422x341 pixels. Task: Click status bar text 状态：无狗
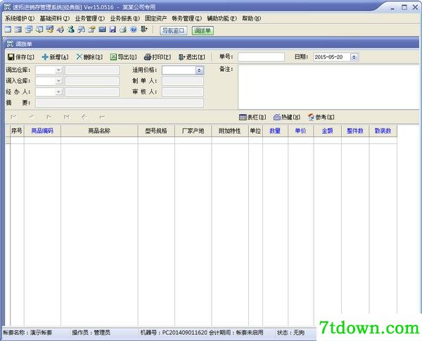pyautogui.click(x=291, y=333)
